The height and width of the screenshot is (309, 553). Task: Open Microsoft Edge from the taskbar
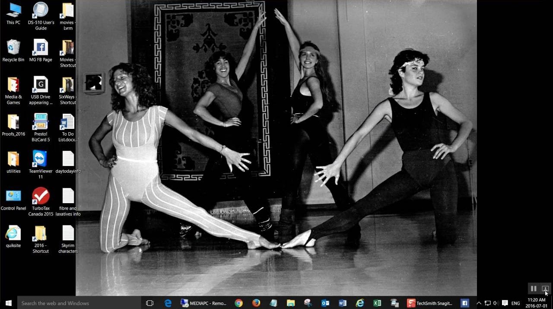(168, 303)
